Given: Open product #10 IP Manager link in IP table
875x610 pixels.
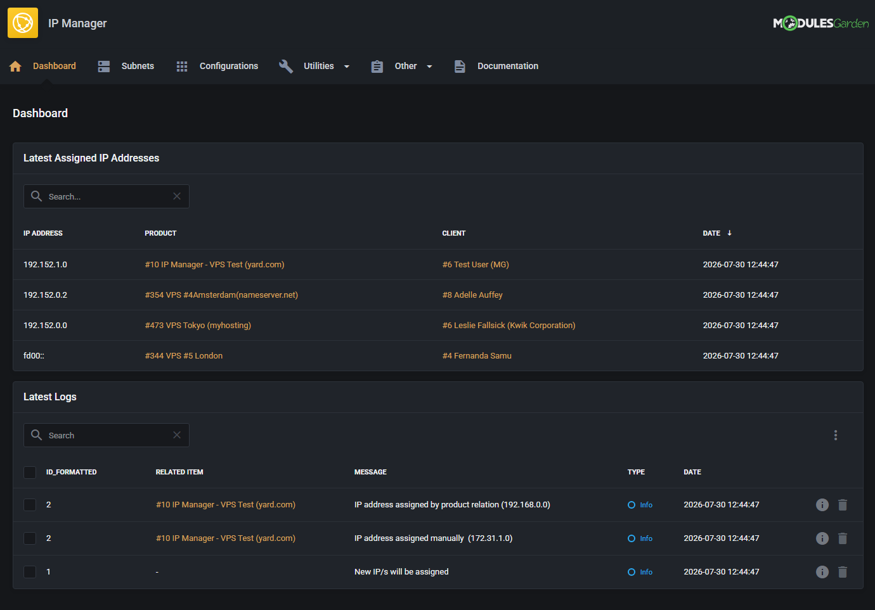Looking at the screenshot, I should point(214,265).
